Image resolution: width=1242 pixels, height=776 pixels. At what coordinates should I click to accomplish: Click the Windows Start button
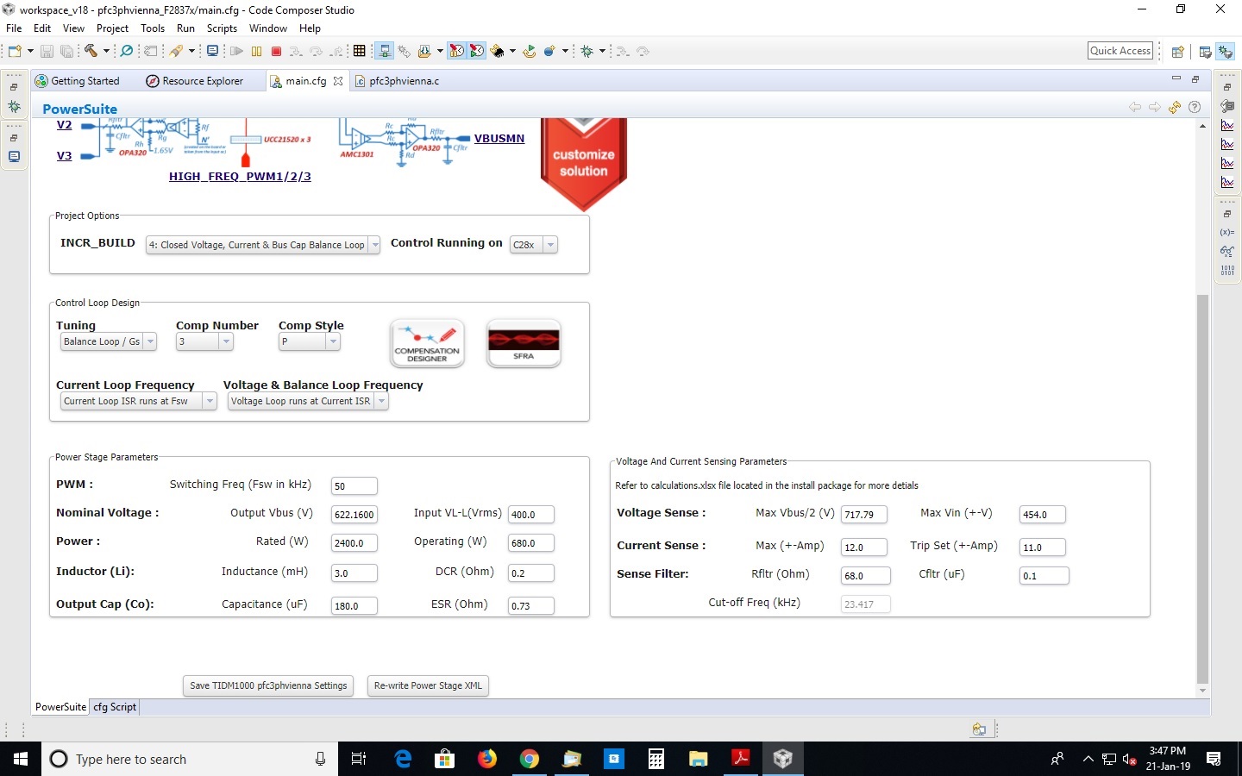[21, 759]
